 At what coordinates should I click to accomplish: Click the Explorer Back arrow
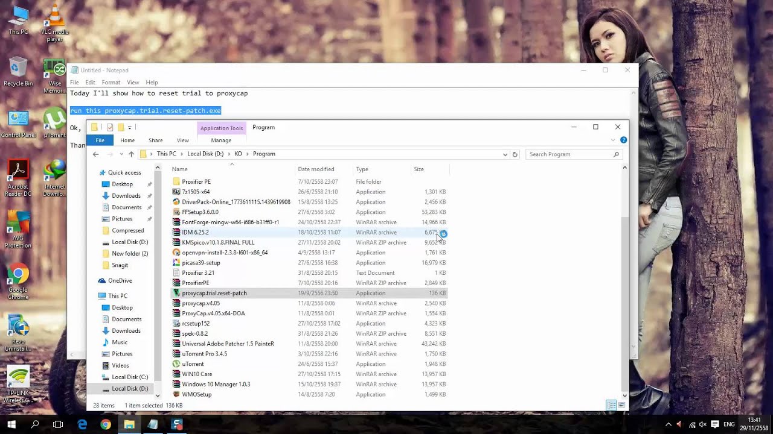tap(95, 154)
